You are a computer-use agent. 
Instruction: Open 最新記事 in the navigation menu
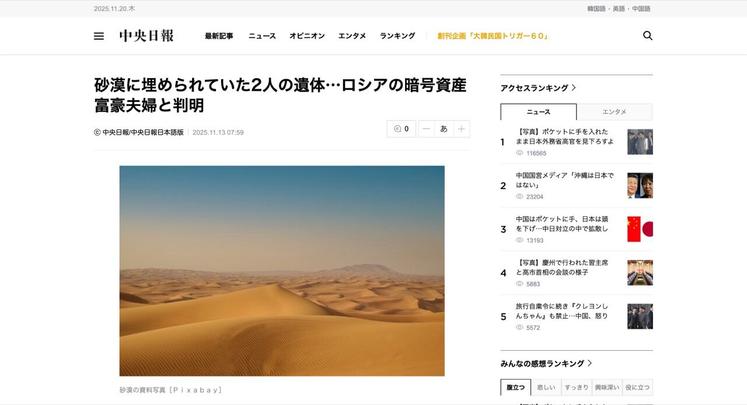(219, 36)
